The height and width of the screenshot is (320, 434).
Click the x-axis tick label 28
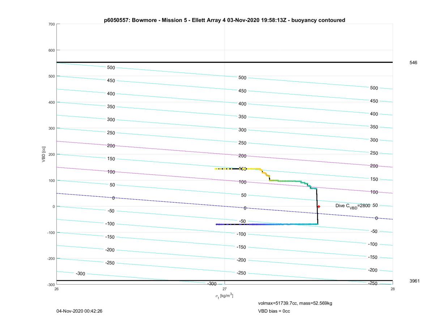[392, 289]
